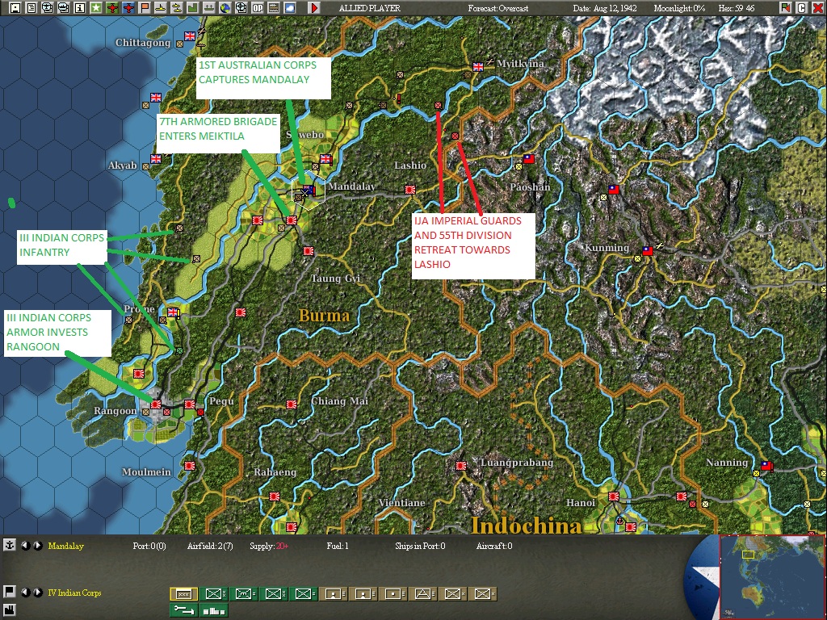Select next unit with right arrow by IV Indian Corps
This screenshot has height=620, width=827.
click(x=37, y=593)
